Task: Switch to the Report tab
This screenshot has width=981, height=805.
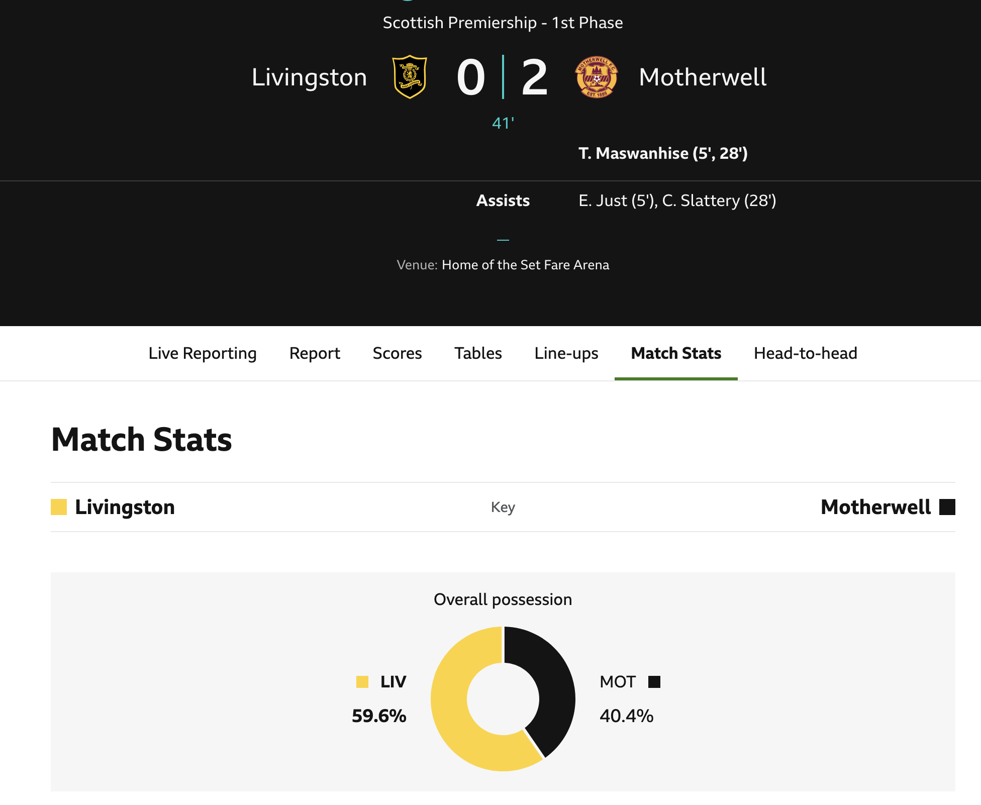Action: tap(315, 353)
